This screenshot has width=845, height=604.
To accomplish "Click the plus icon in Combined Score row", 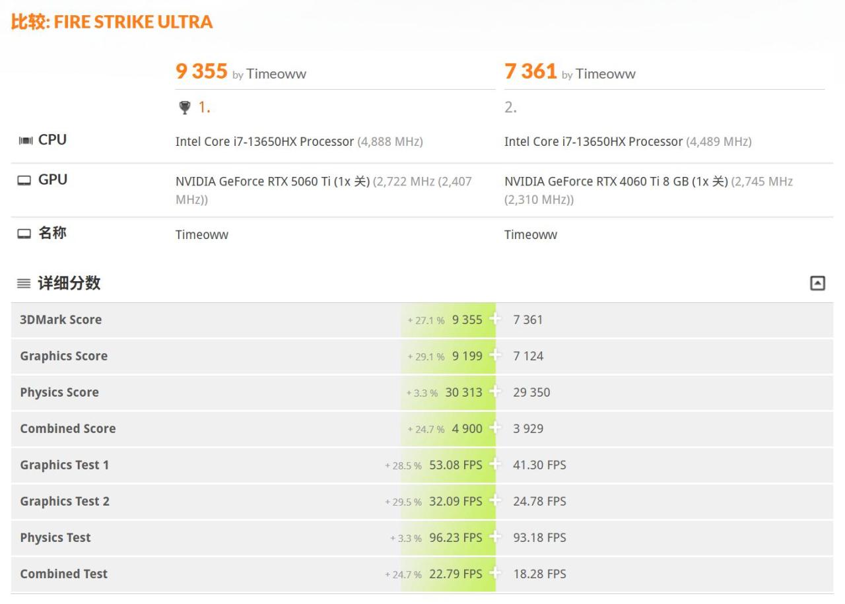I will point(495,428).
